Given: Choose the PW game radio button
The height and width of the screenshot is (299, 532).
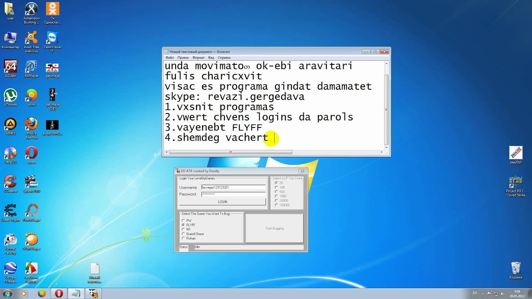Looking at the screenshot, I should point(183,221).
